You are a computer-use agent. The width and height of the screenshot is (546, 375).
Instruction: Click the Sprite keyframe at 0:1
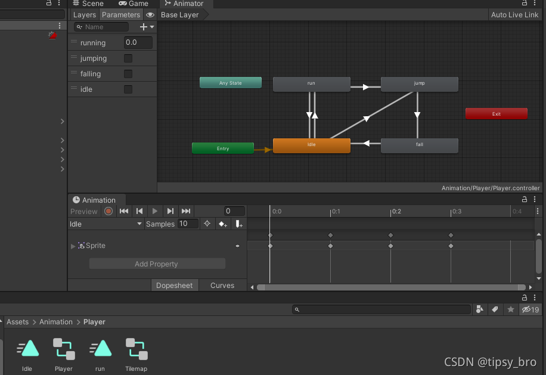tap(330, 246)
